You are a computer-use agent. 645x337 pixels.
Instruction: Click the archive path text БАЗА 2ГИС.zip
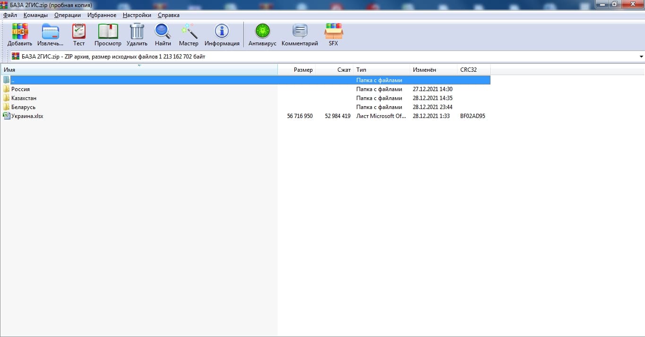click(x=41, y=57)
